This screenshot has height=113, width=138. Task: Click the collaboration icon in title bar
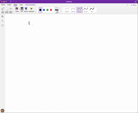[x=136, y=2]
